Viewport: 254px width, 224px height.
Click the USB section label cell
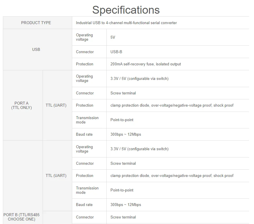[36, 49]
